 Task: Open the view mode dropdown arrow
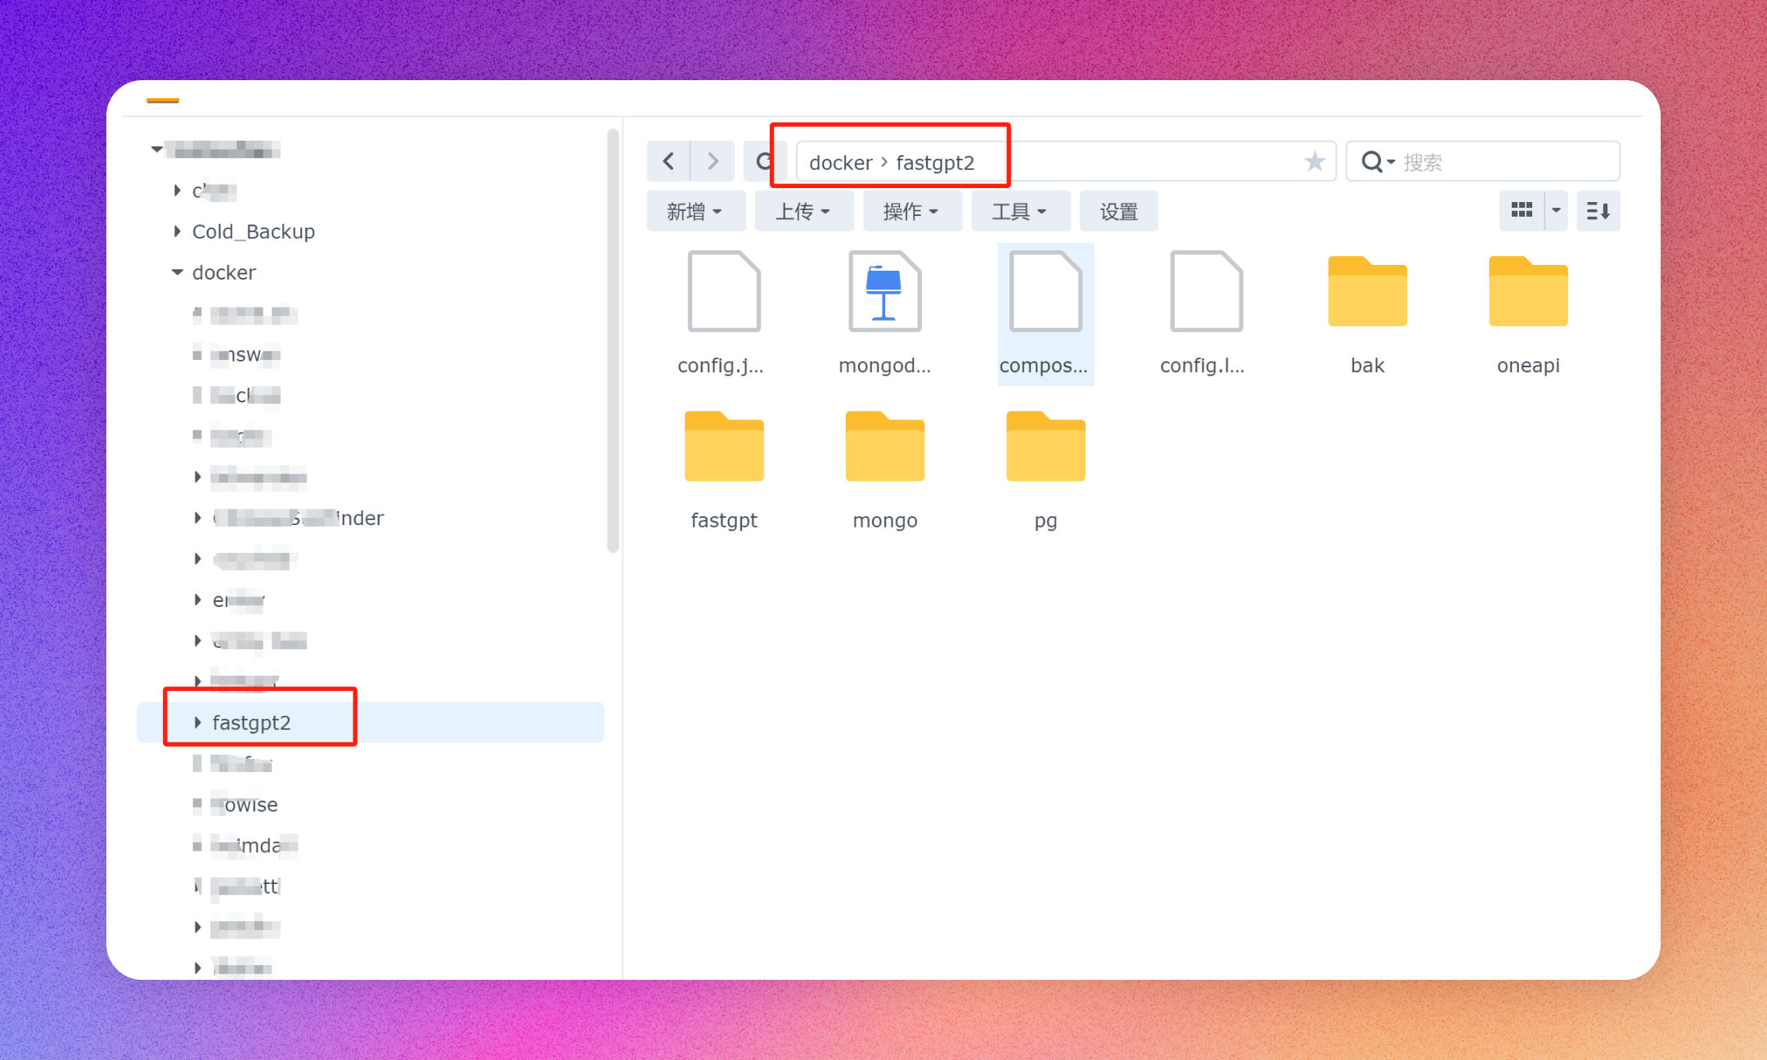click(x=1556, y=211)
